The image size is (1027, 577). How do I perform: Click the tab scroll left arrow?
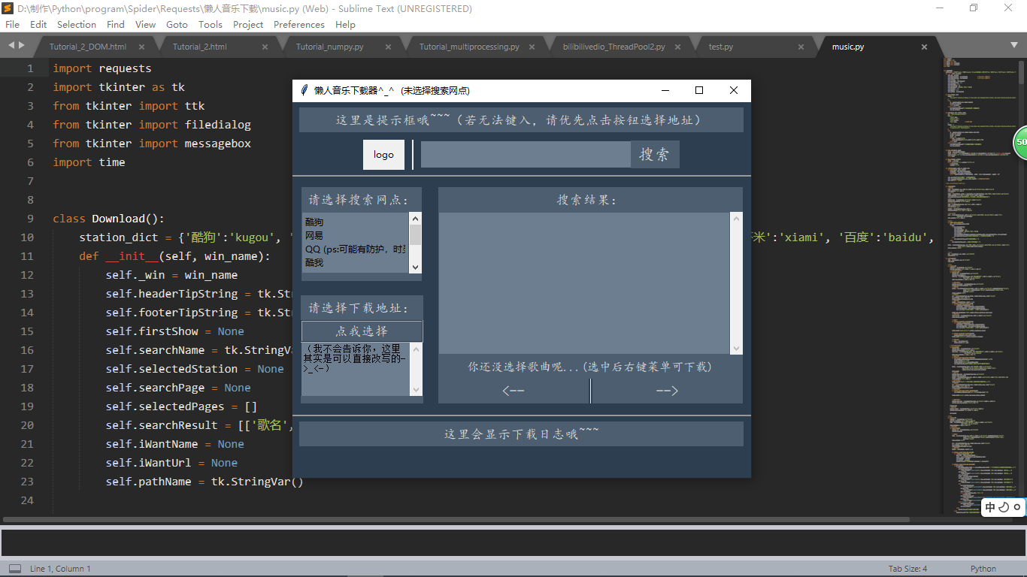[x=11, y=45]
